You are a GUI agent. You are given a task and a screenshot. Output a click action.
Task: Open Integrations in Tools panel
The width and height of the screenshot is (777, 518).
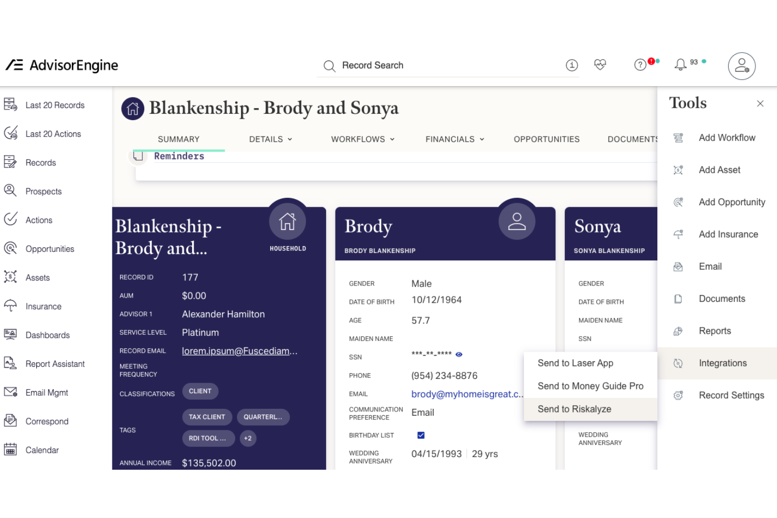[717, 363]
